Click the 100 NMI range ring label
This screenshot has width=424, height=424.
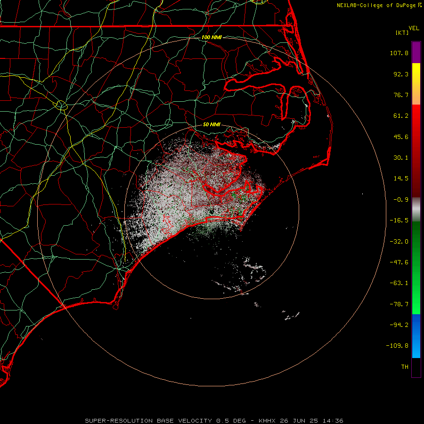(x=212, y=37)
